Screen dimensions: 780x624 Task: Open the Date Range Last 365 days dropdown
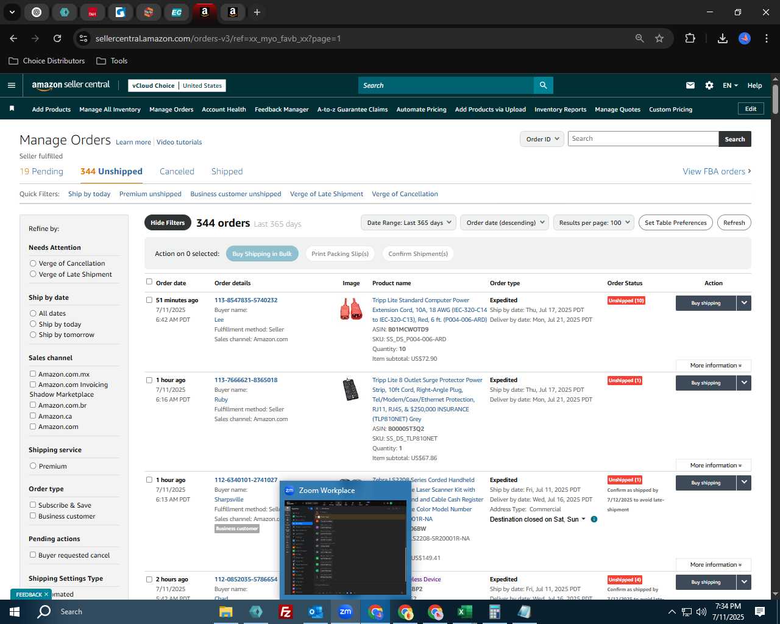coord(409,222)
